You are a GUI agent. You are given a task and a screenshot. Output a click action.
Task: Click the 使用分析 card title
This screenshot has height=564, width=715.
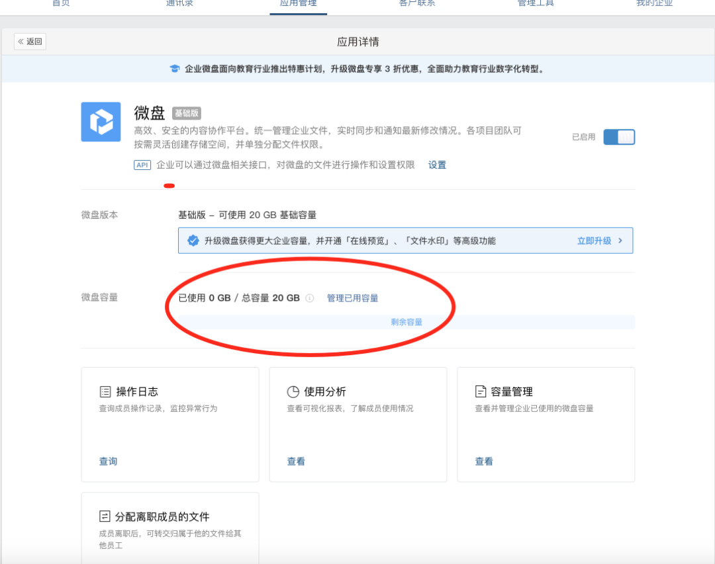click(x=324, y=391)
